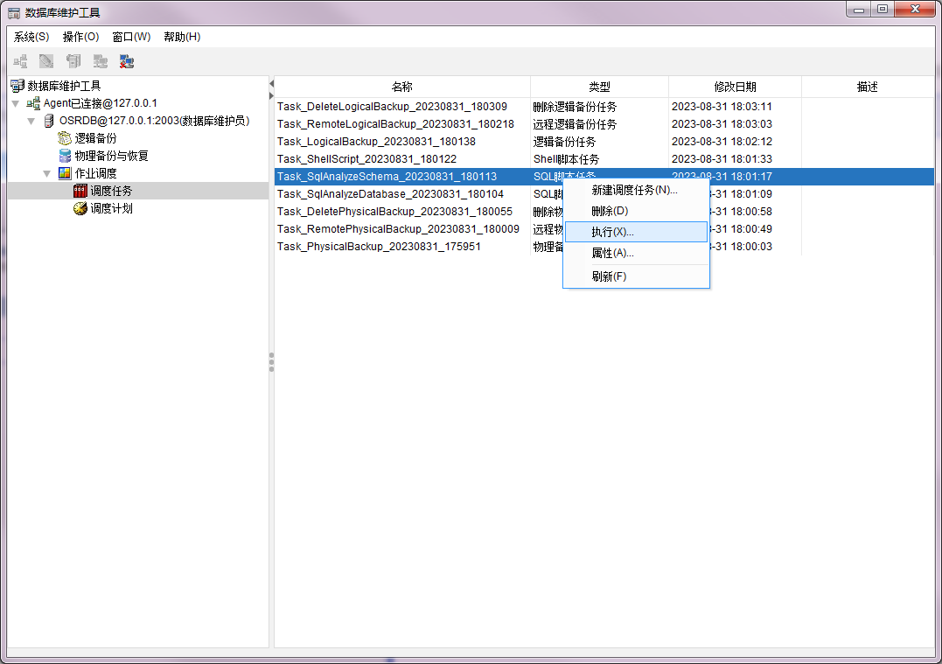This screenshot has width=942, height=664.
Task: Click the left-arrow collapse button on panel splitter
Action: (271, 83)
